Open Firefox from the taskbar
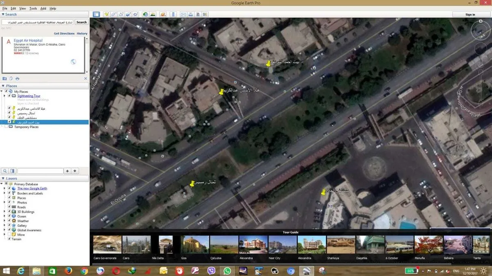 [x=68, y=271]
